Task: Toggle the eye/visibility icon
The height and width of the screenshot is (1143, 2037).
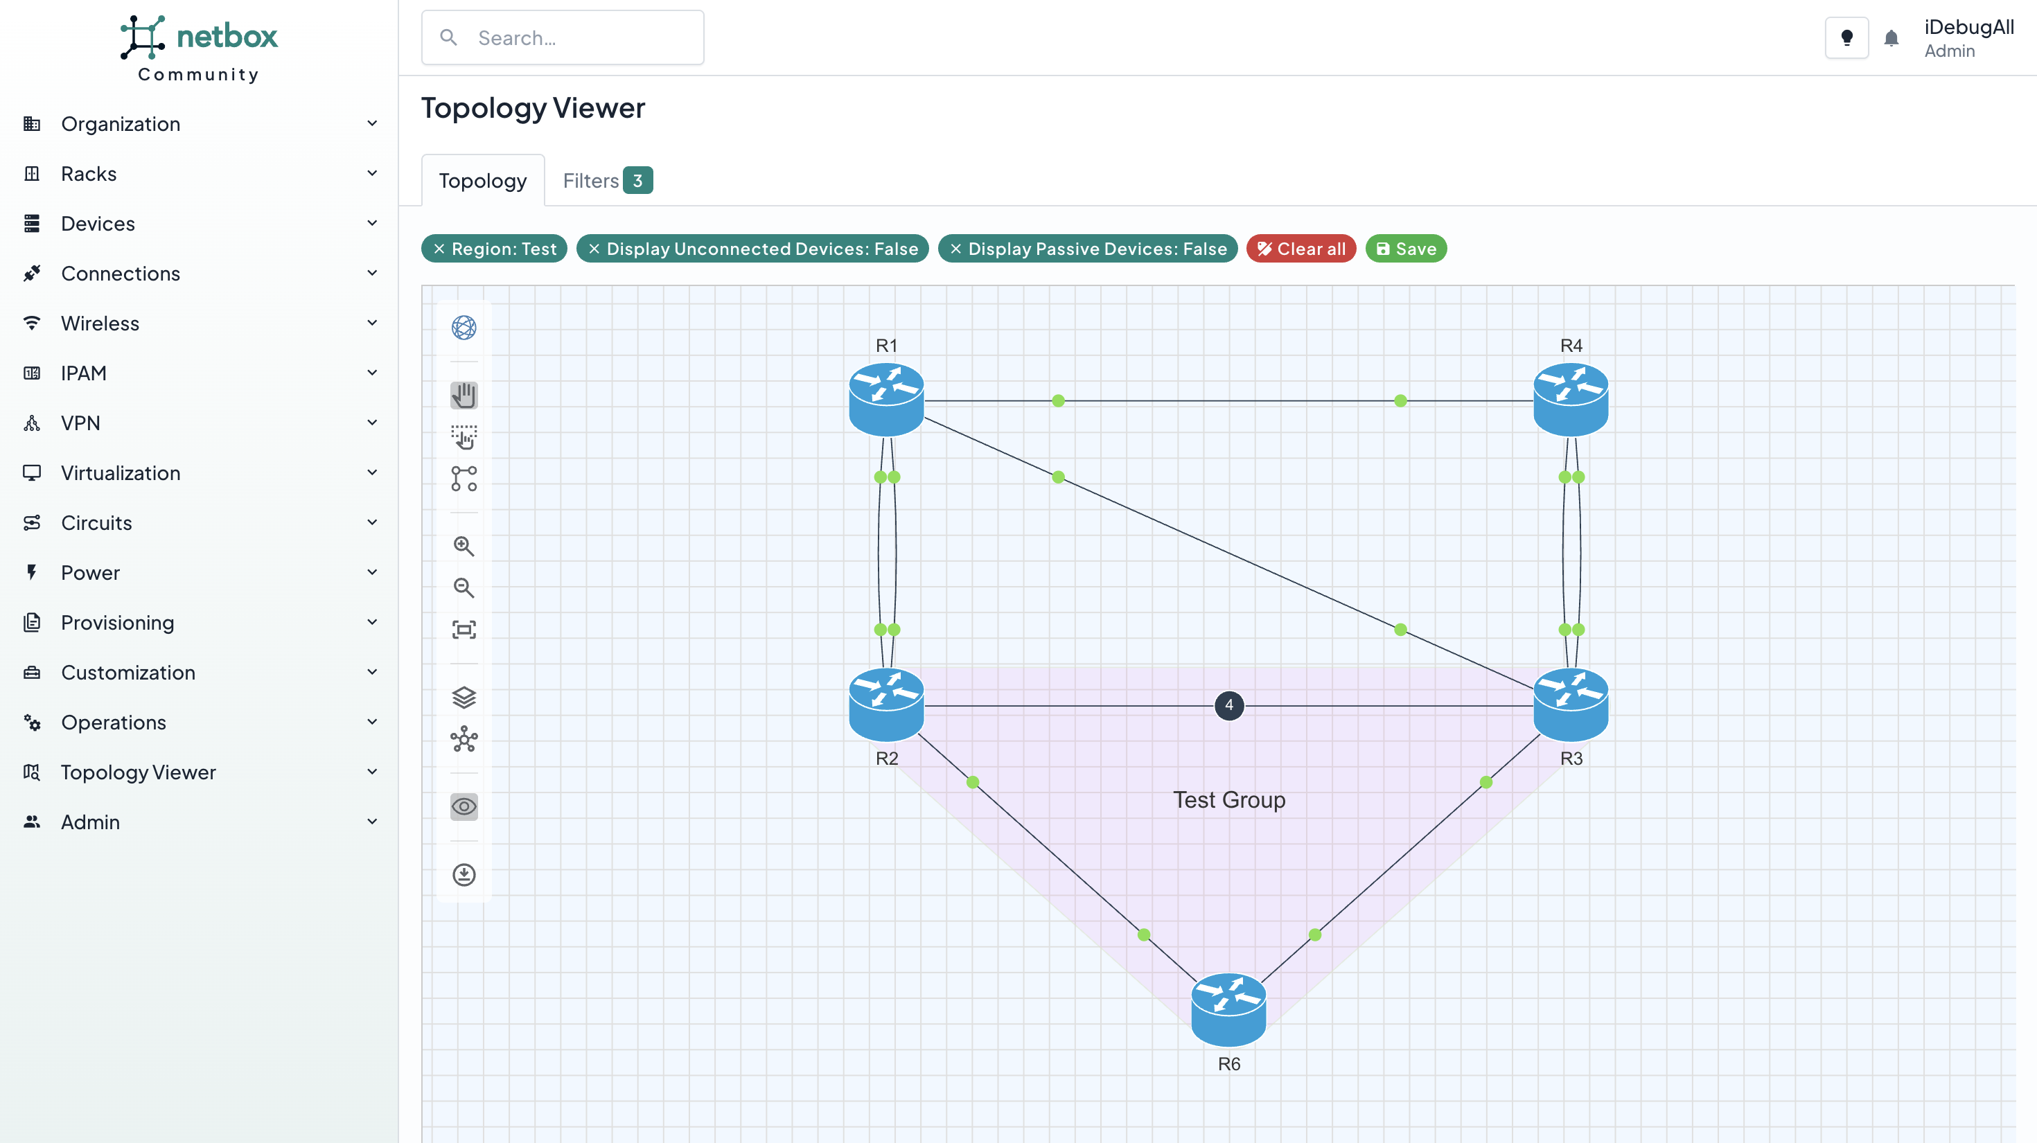Action: pyautogui.click(x=463, y=806)
